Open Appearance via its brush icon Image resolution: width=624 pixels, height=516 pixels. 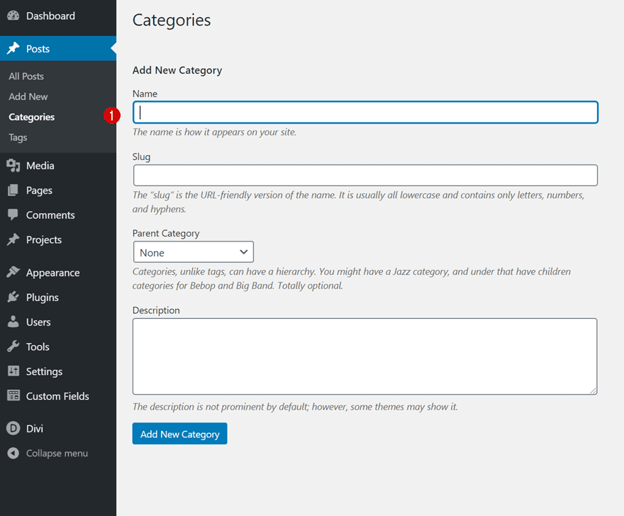click(x=13, y=272)
